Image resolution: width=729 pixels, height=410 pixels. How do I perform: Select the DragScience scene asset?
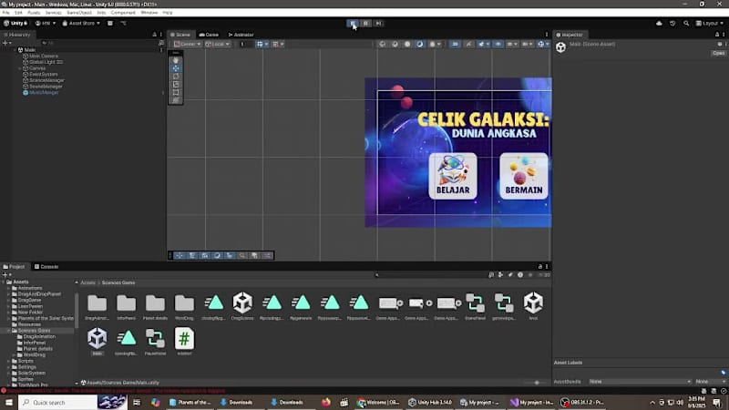click(x=242, y=307)
